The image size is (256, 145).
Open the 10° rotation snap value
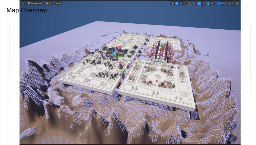point(212,3)
